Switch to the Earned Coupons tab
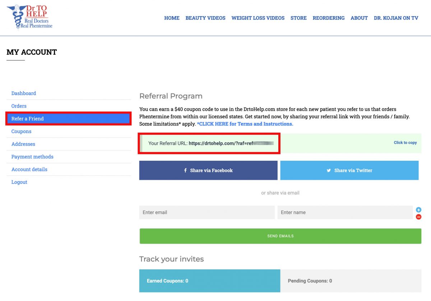 click(167, 281)
